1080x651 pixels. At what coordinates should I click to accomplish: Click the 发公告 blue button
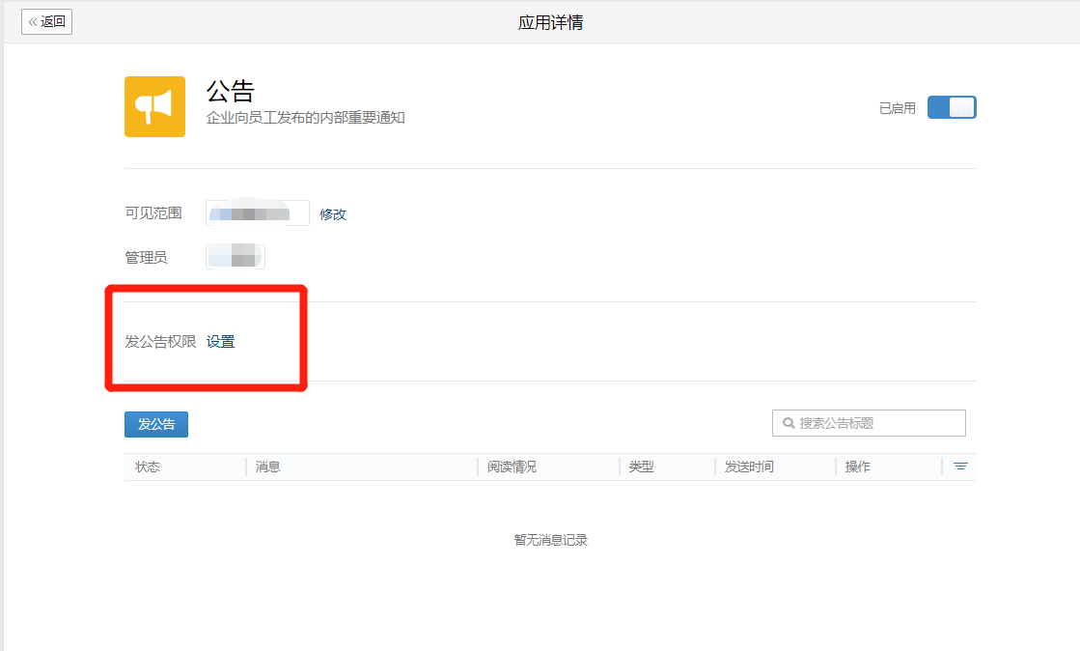point(155,424)
